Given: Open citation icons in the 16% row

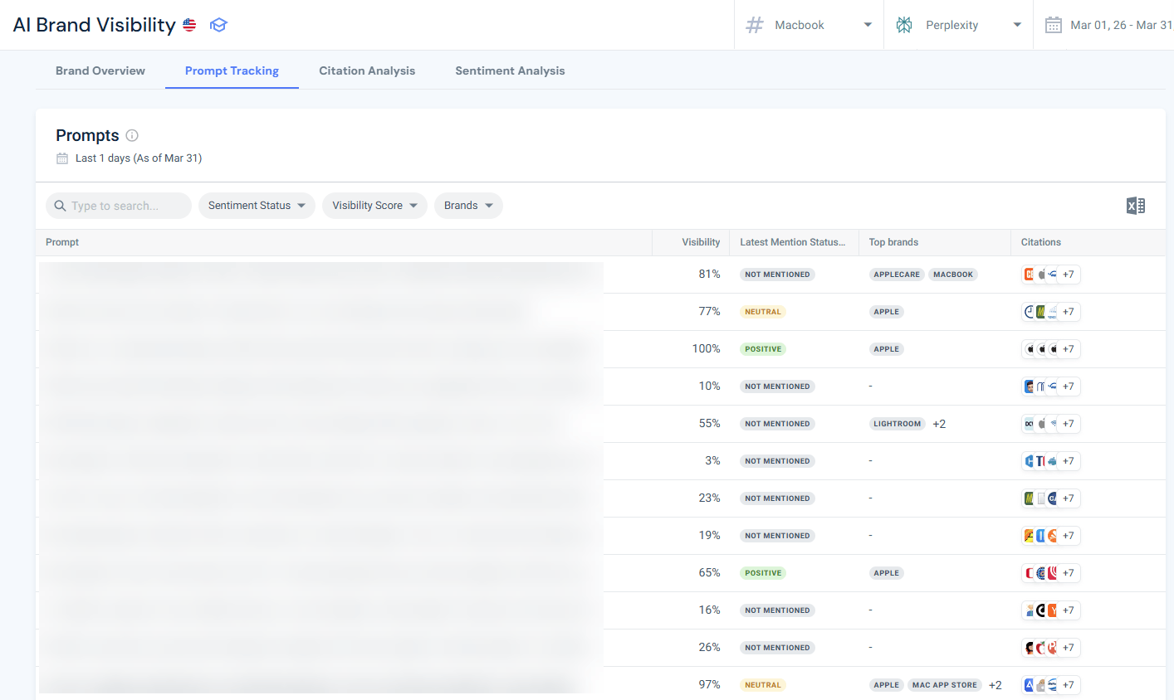Looking at the screenshot, I should (1051, 610).
